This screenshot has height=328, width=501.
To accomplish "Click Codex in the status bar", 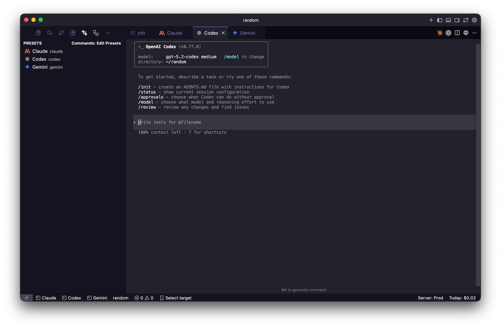I will point(72,298).
